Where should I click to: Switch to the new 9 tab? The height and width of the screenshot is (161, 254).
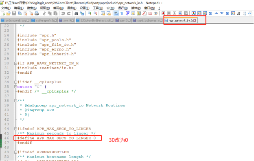(x=66, y=20)
